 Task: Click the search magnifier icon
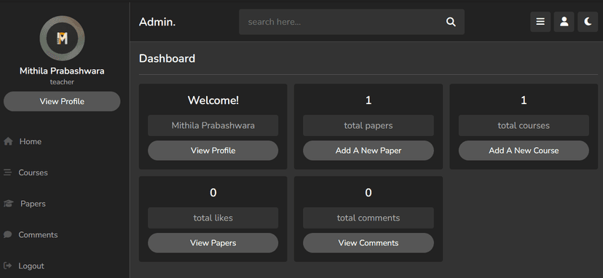click(451, 22)
